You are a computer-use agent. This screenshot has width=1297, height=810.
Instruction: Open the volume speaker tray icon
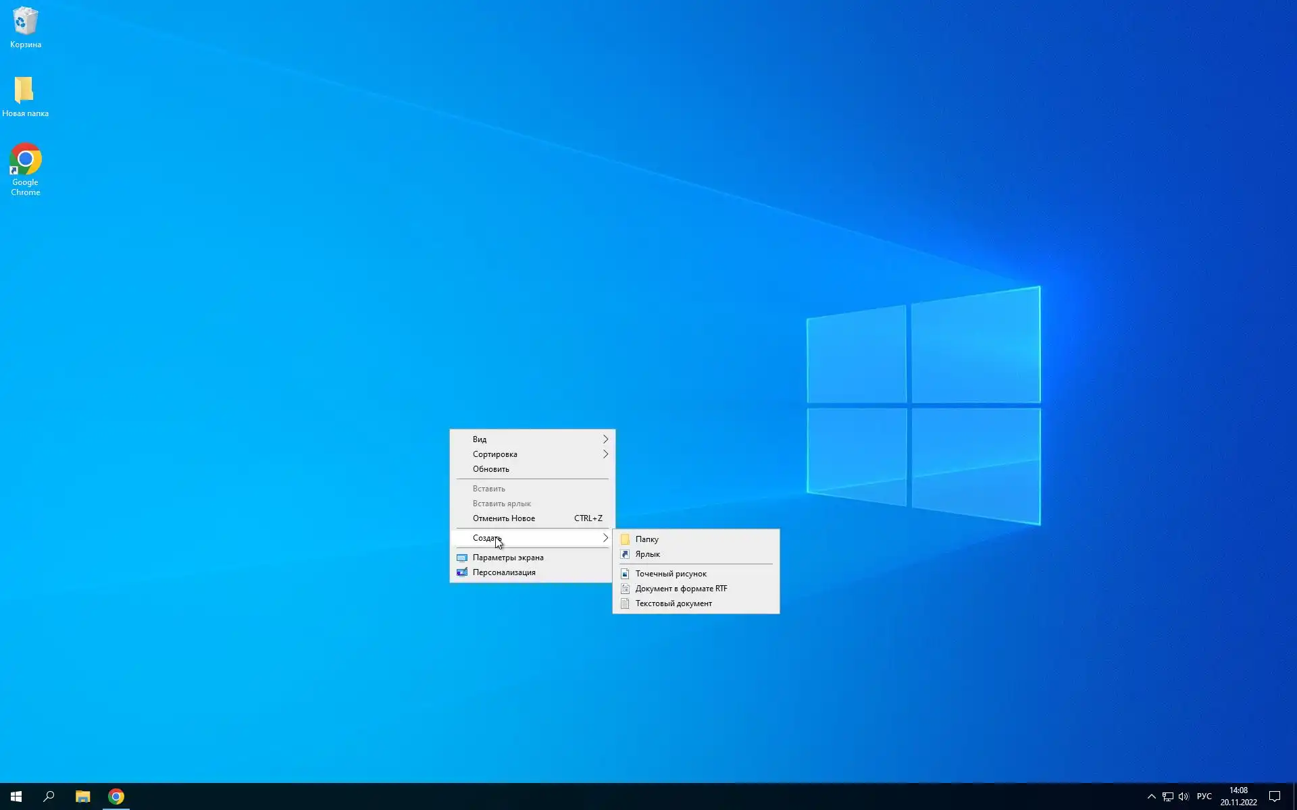pos(1184,796)
